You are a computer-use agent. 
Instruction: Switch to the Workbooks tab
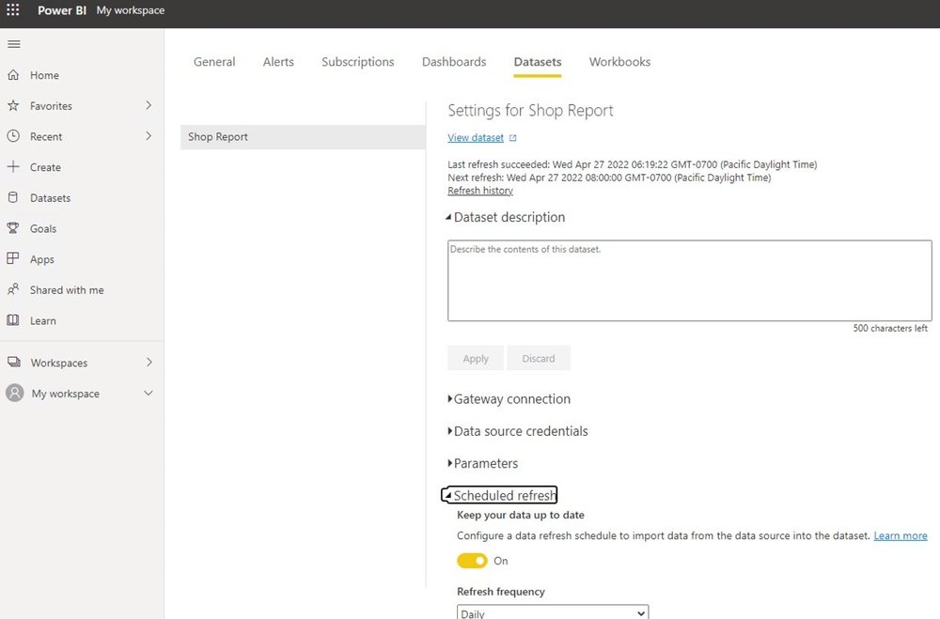(619, 62)
